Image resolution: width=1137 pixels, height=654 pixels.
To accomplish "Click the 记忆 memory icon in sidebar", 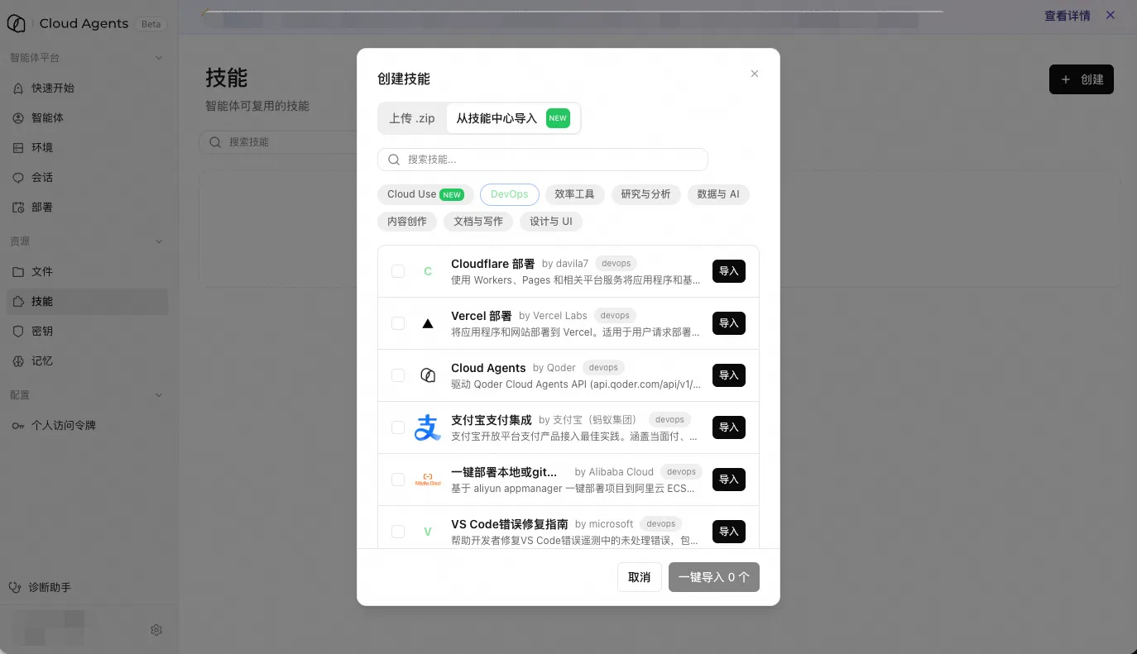I will point(18,361).
